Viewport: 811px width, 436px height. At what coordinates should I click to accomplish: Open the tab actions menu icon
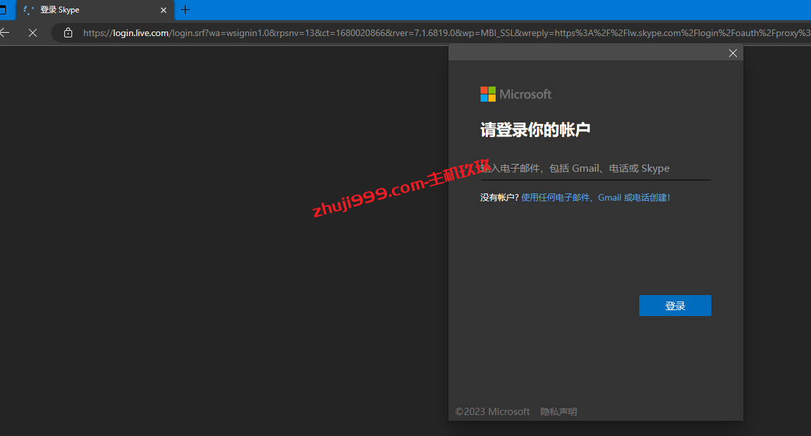coord(3,10)
